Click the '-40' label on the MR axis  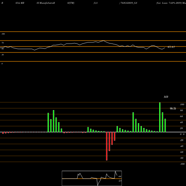point(182,146)
